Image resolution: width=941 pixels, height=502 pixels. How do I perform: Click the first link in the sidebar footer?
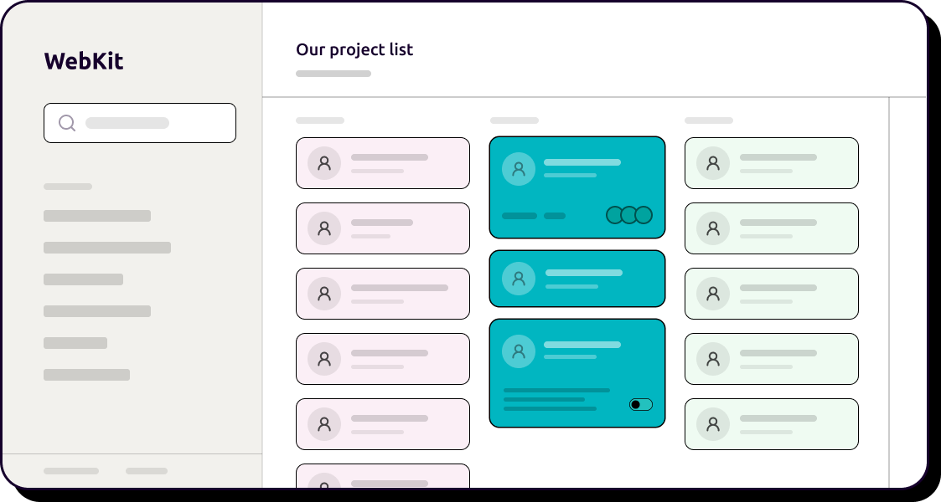coord(71,471)
